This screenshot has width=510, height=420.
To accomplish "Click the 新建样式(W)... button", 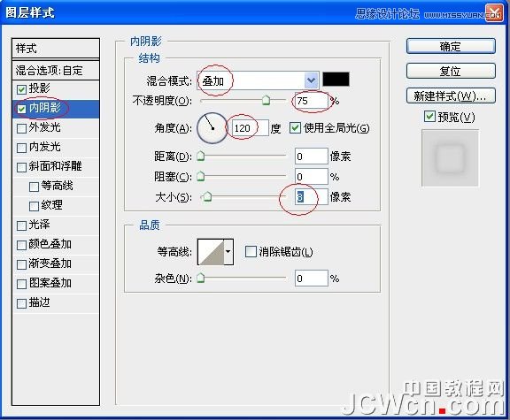I will pyautogui.click(x=451, y=95).
